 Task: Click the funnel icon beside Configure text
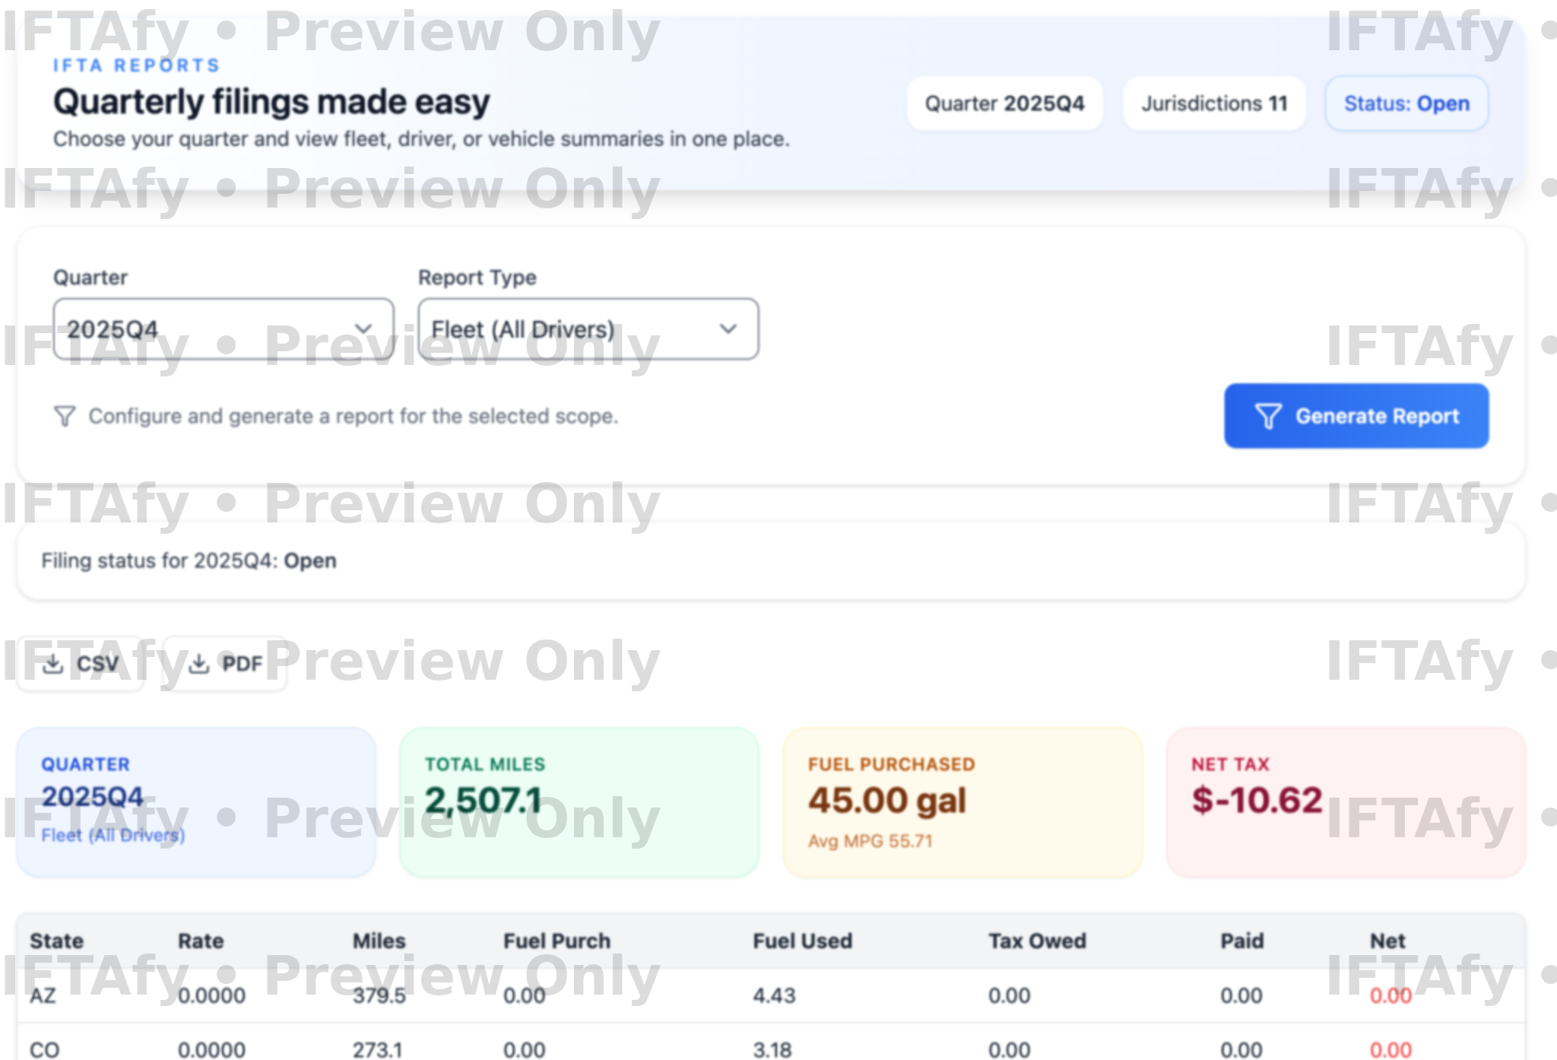pyautogui.click(x=65, y=416)
